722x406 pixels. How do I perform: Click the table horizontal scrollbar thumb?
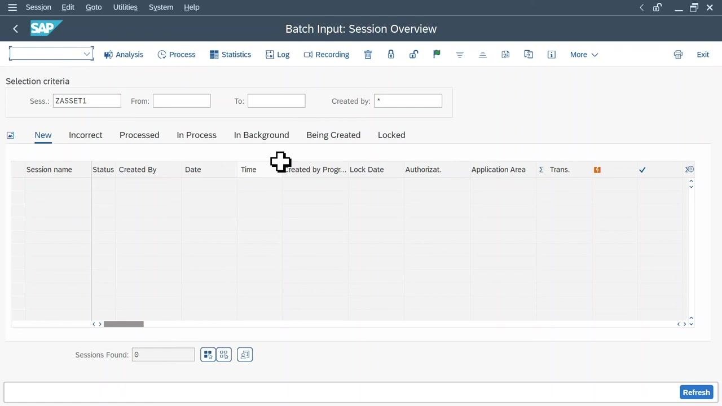click(124, 324)
